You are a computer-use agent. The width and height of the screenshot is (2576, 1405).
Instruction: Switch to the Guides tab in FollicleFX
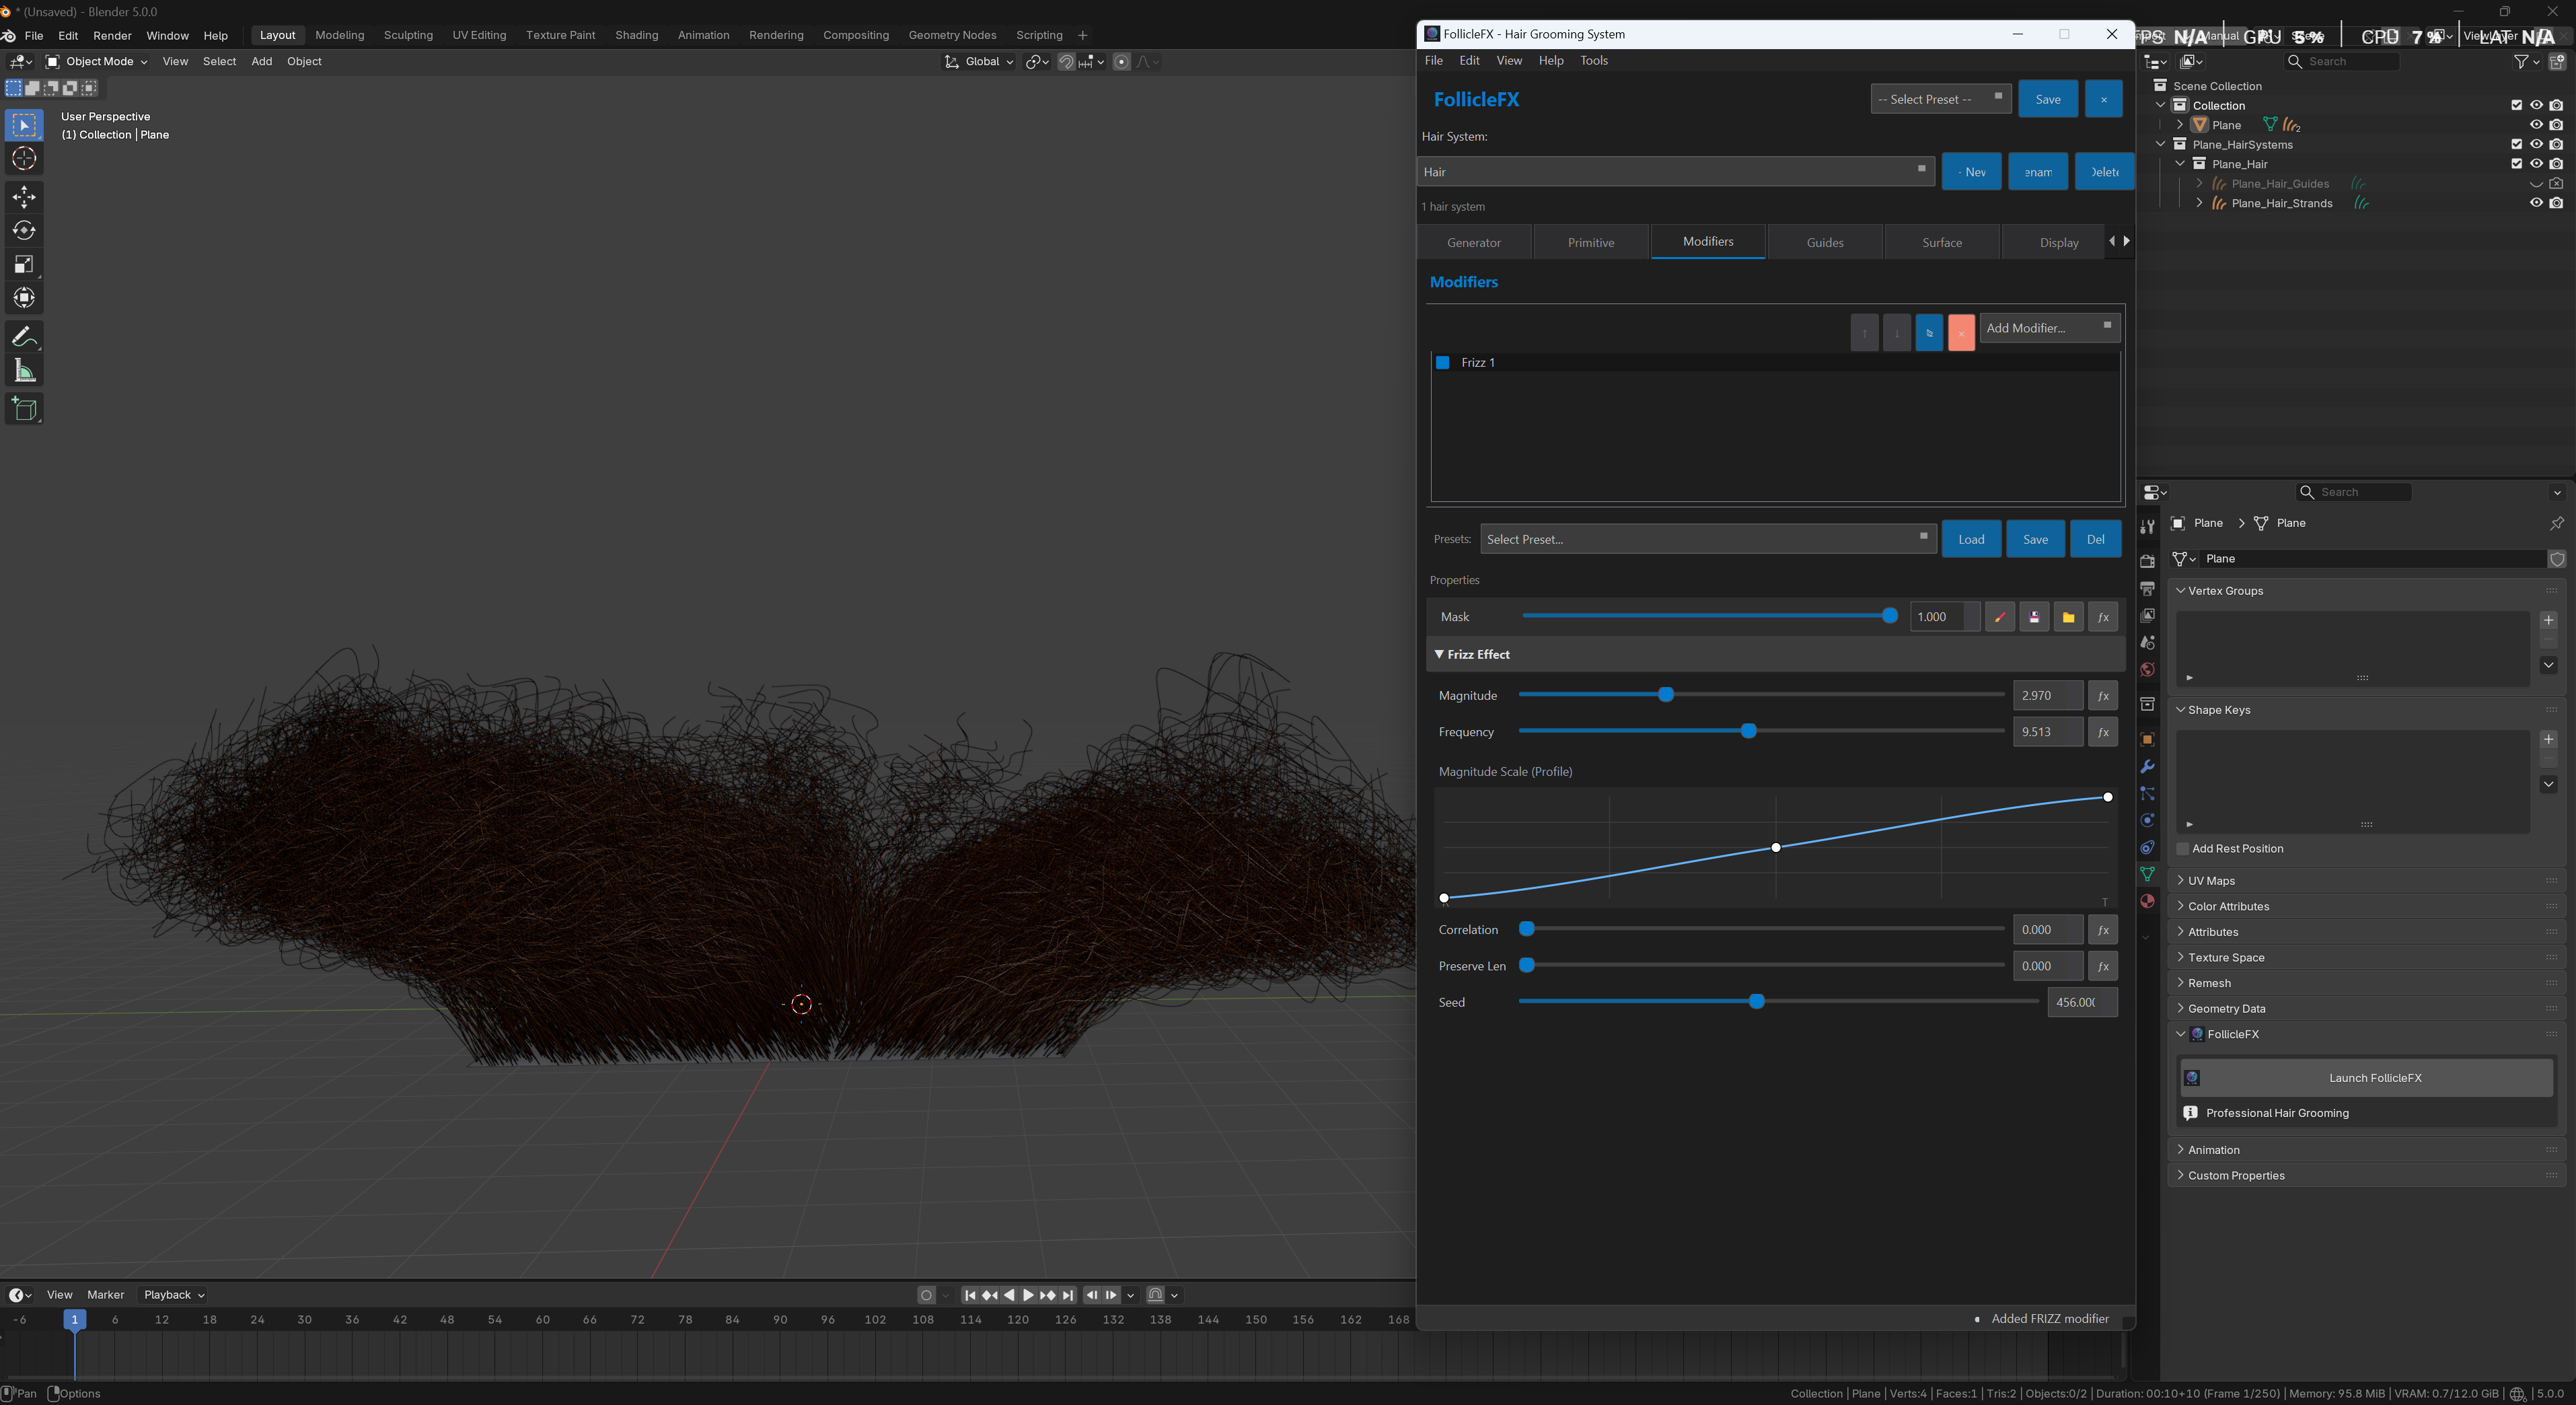(x=1824, y=241)
